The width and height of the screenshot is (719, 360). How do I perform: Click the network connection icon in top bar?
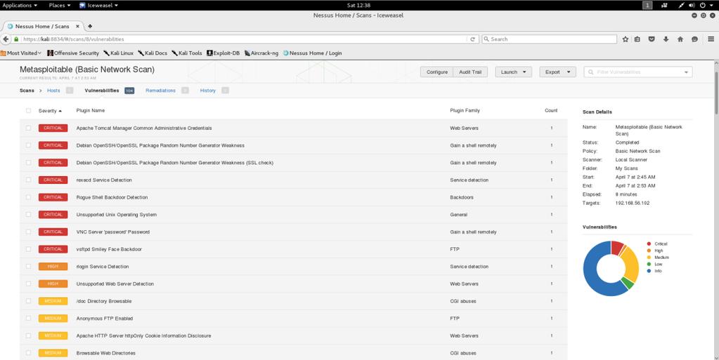tap(682, 6)
